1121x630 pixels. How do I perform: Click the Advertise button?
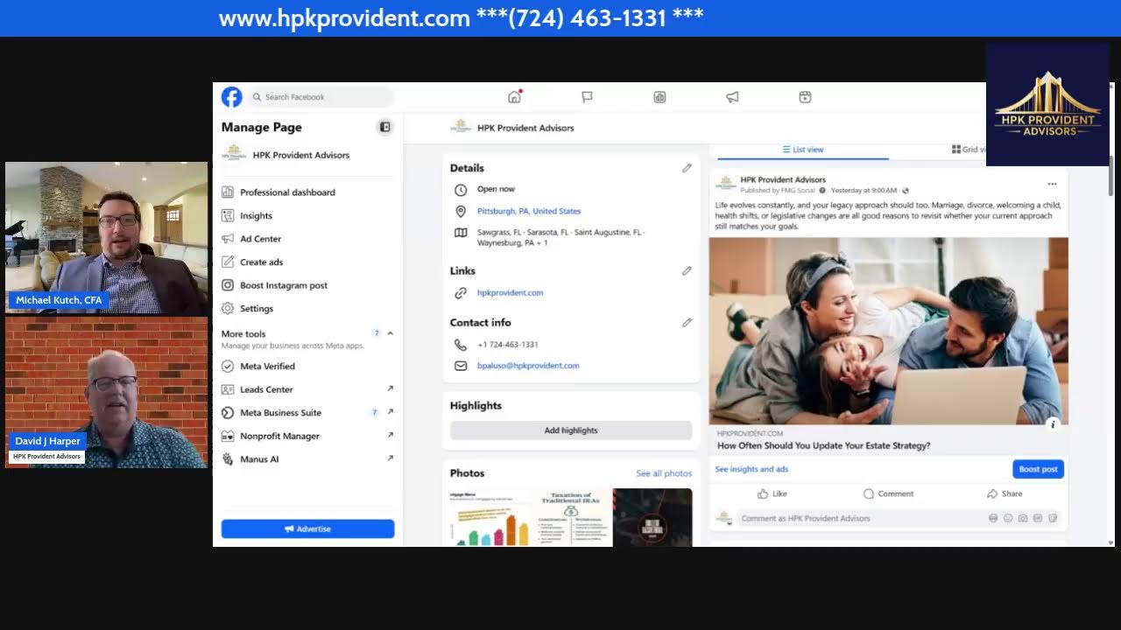coord(307,528)
